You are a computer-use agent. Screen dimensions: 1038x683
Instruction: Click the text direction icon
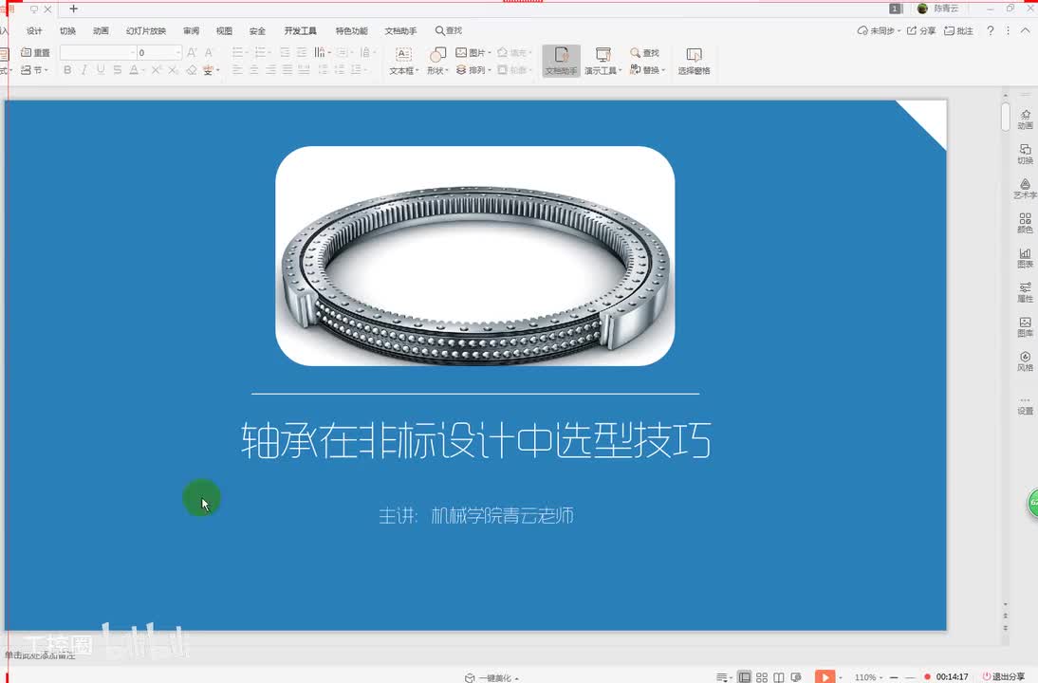point(320,52)
